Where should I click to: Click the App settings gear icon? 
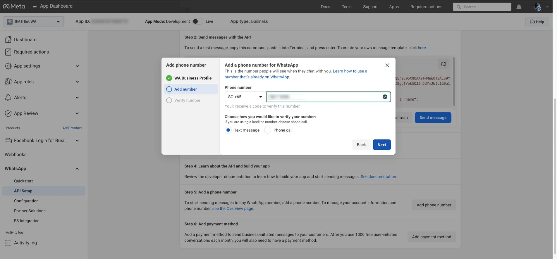tap(8, 66)
